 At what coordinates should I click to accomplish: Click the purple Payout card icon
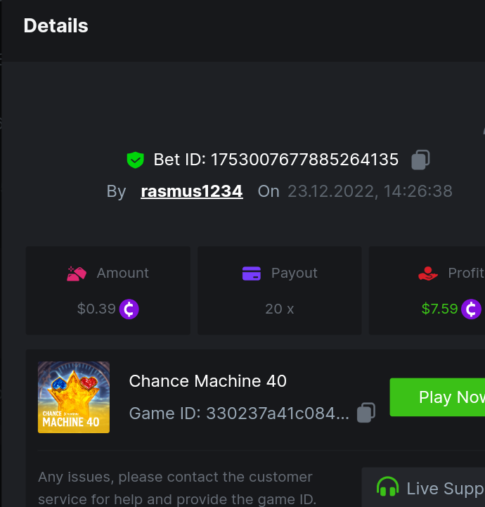[252, 274]
